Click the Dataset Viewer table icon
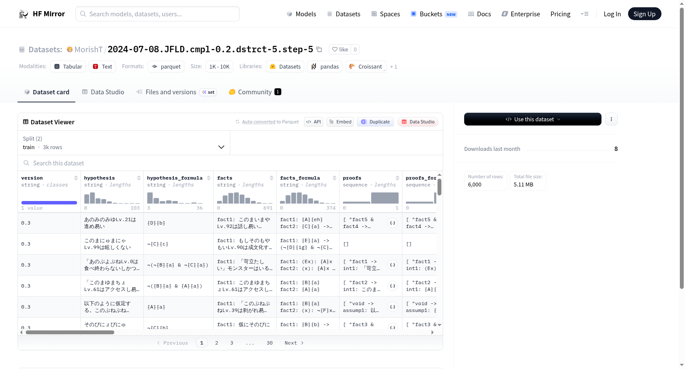The image size is (685, 369). (x=26, y=122)
